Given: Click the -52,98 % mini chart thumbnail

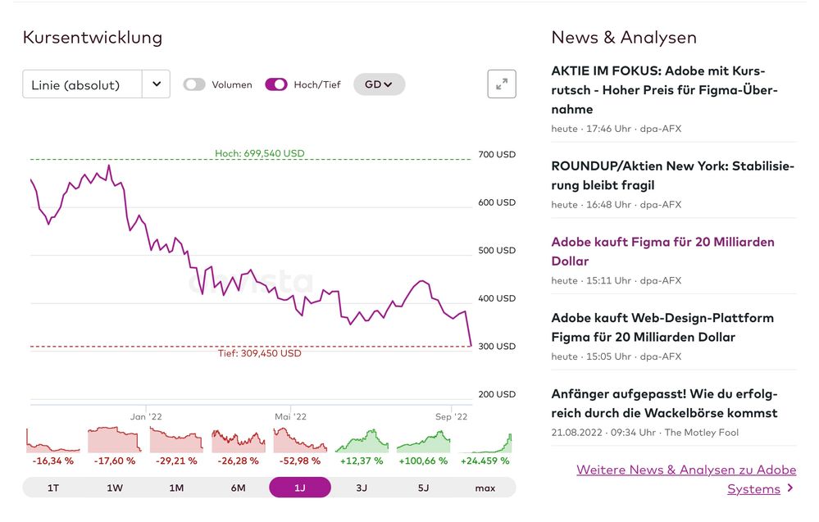Looking at the screenshot, I should [299, 441].
